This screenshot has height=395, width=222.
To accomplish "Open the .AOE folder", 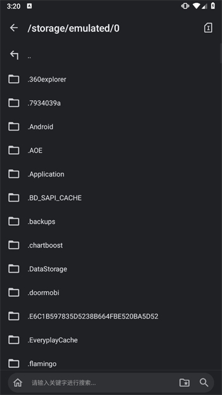I will coord(111,151).
